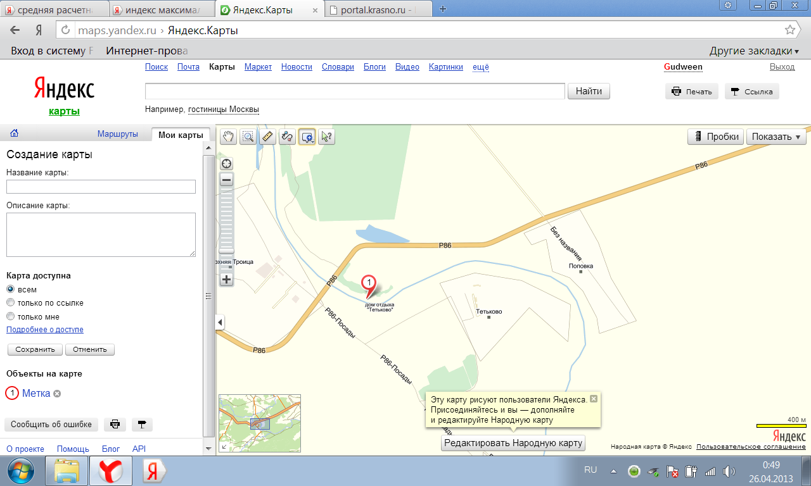Image resolution: width=811 pixels, height=486 pixels.
Task: Click the API footer link
Action: 139,449
